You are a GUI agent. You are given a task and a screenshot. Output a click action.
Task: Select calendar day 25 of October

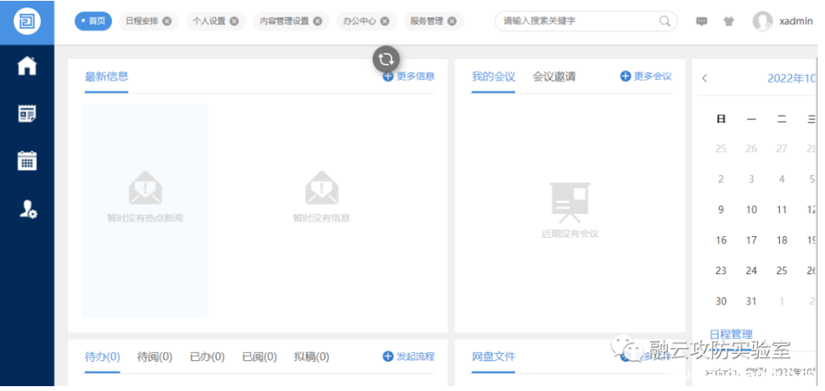coord(781,271)
